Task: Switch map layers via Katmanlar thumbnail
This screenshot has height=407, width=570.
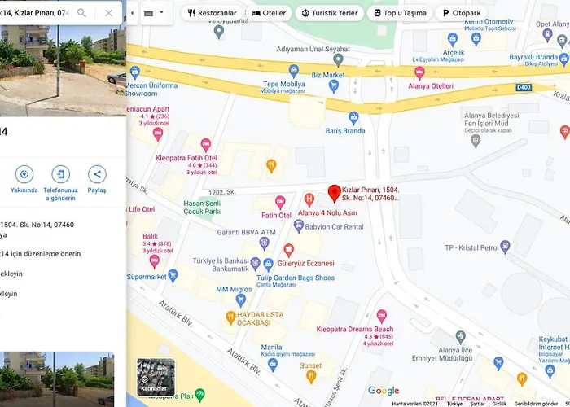Action: 156,377
